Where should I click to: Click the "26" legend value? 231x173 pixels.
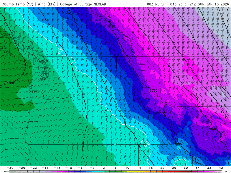174,168
